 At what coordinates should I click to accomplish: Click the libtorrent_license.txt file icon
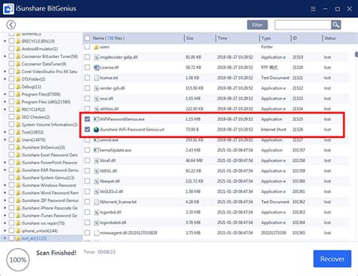pyautogui.click(x=96, y=202)
